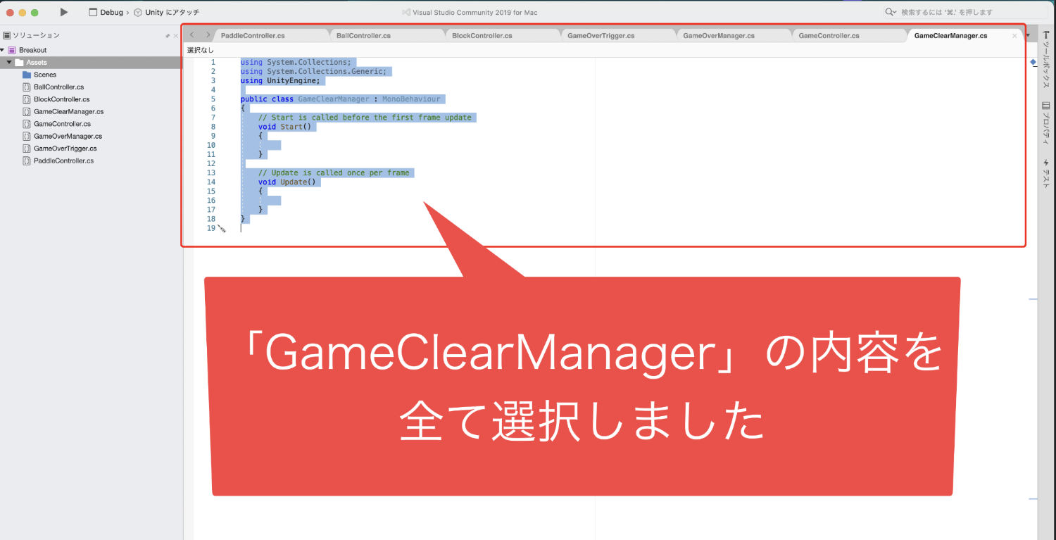Viewport: 1056px width, 540px height.
Task: Open the Properties side pad
Action: 1046,123
